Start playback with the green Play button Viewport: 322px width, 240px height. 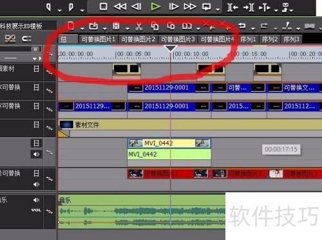pos(155,6)
